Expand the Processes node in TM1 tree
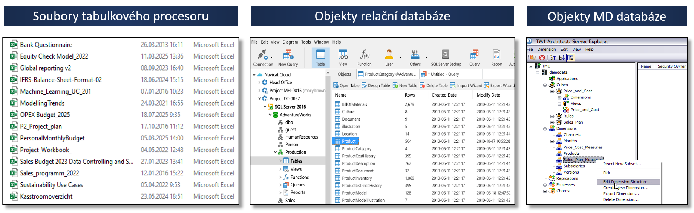The image size is (694, 213). point(545,185)
